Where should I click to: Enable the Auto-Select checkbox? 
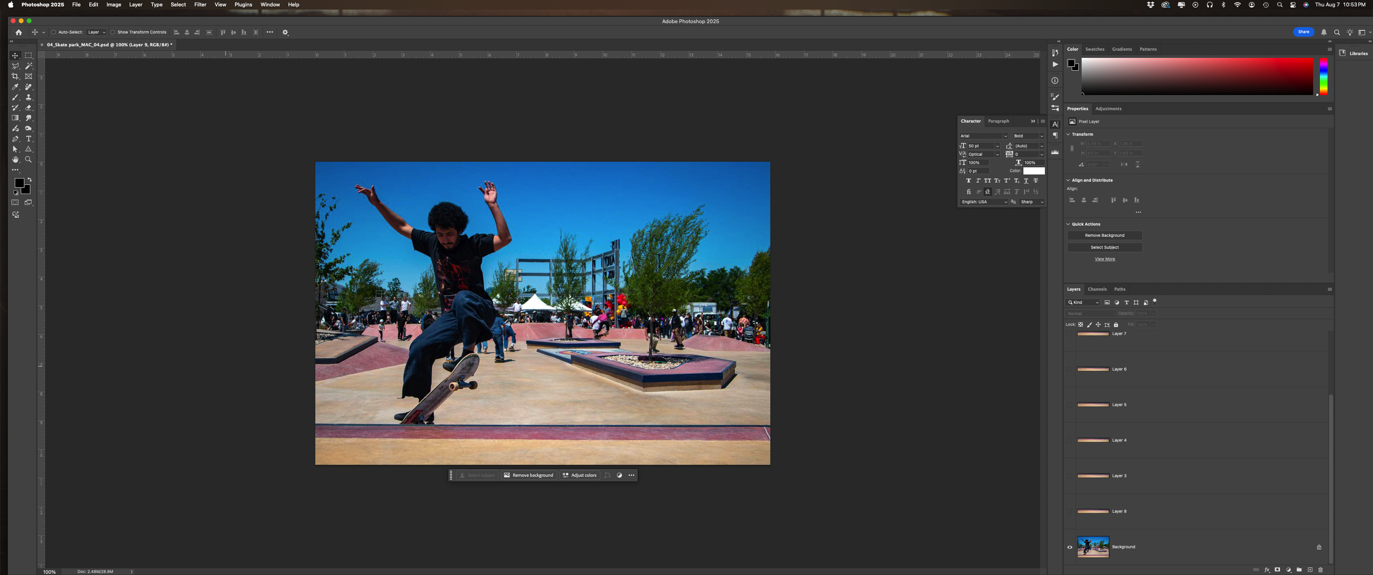click(x=53, y=32)
